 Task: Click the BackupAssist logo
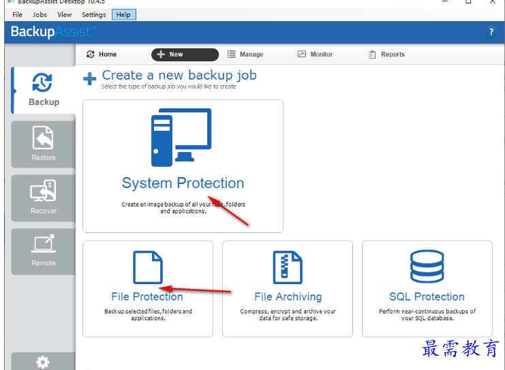[x=54, y=32]
